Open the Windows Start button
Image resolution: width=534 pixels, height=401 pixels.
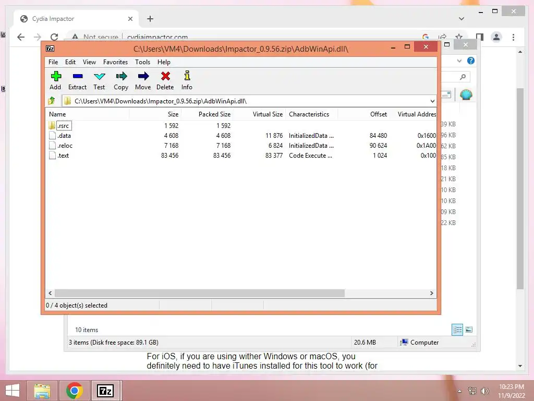point(13,391)
